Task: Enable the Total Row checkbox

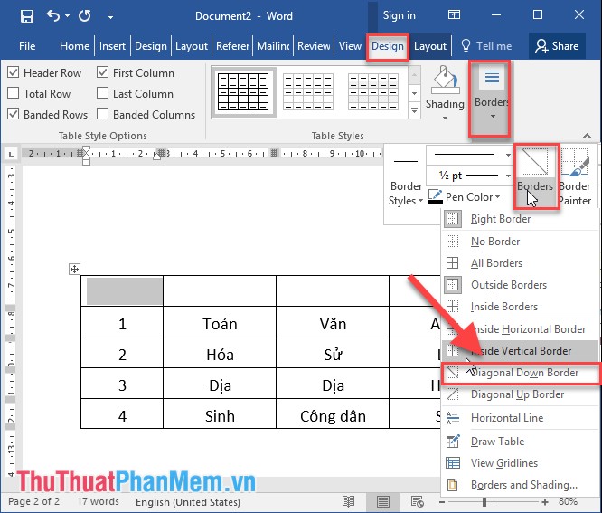Action: [x=14, y=94]
